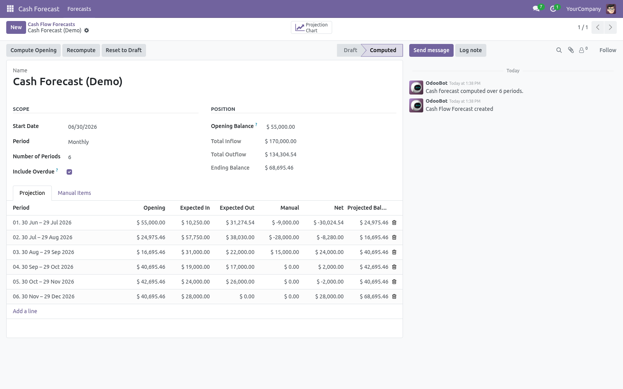This screenshot has width=623, height=389.
Task: Switch to the Manual Items tab
Action: coord(74,193)
